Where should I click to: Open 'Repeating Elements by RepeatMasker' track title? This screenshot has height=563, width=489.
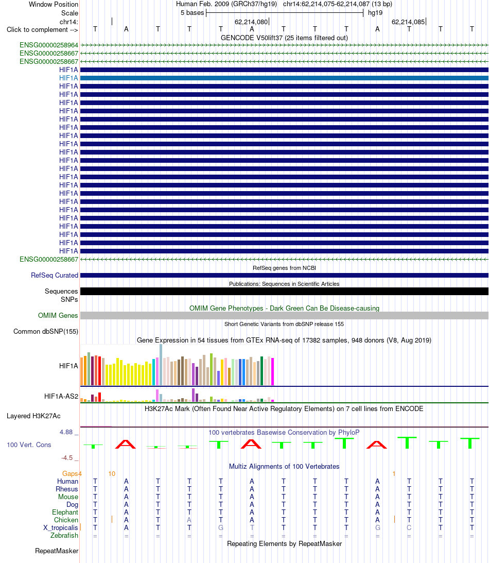pos(284,543)
